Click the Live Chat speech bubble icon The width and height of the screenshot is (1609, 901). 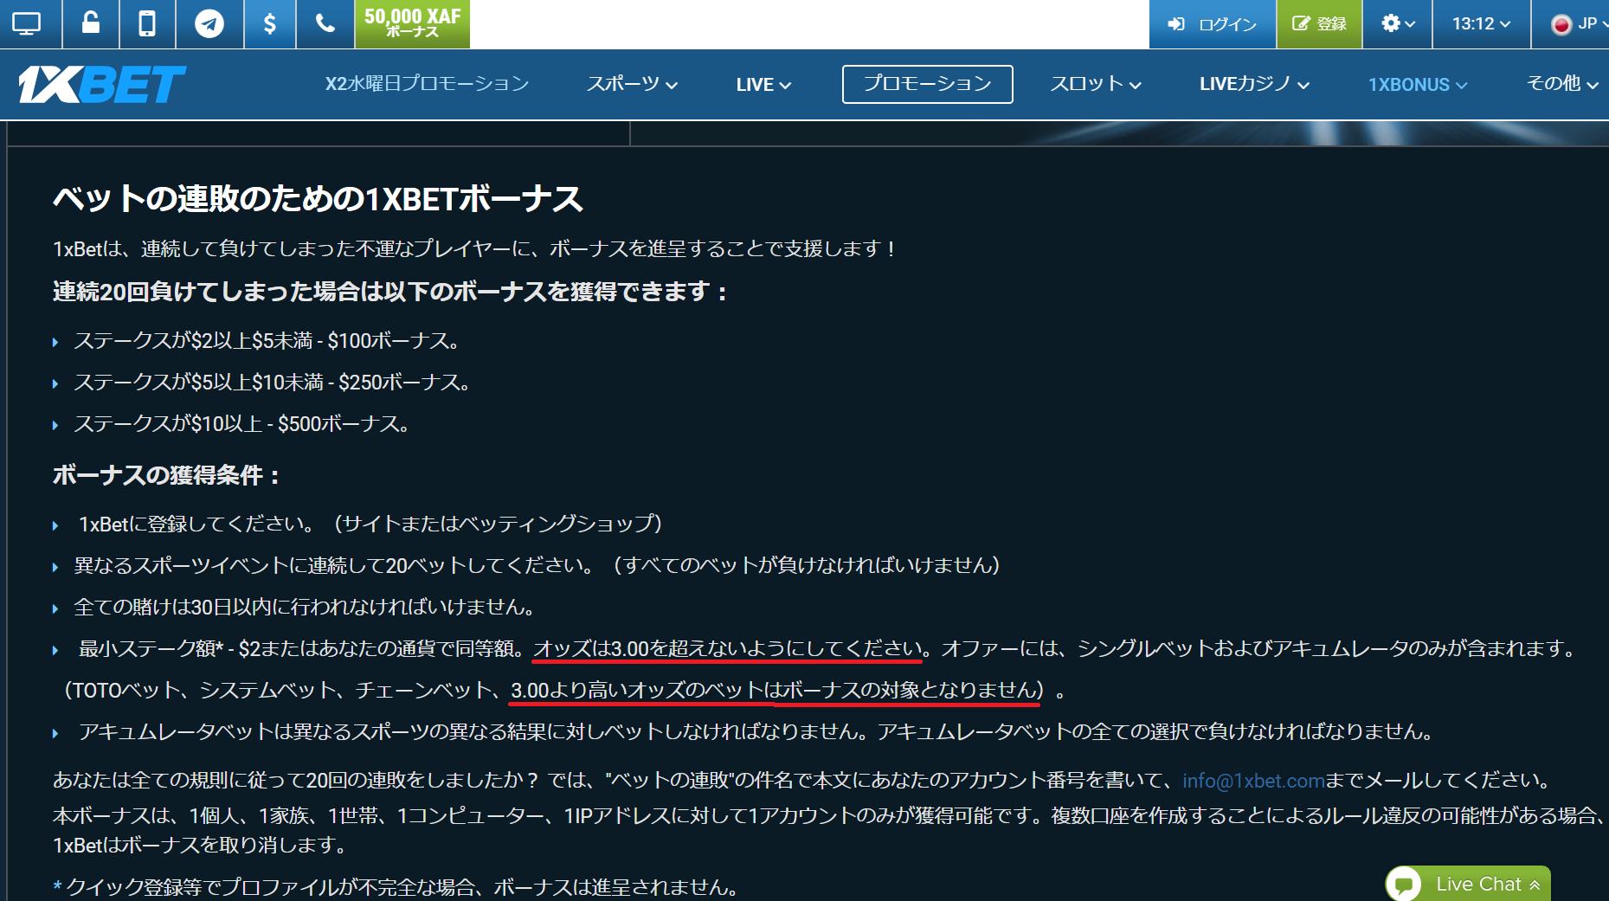point(1404,885)
